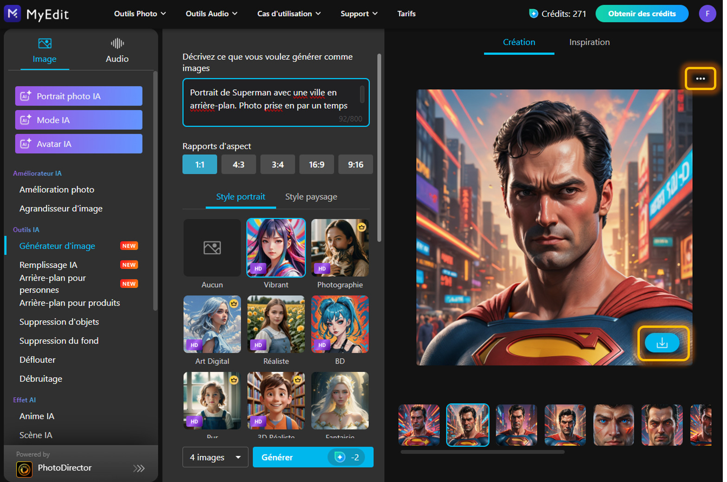Click the HD badge on BD style
The image size is (727, 482).
322,345
